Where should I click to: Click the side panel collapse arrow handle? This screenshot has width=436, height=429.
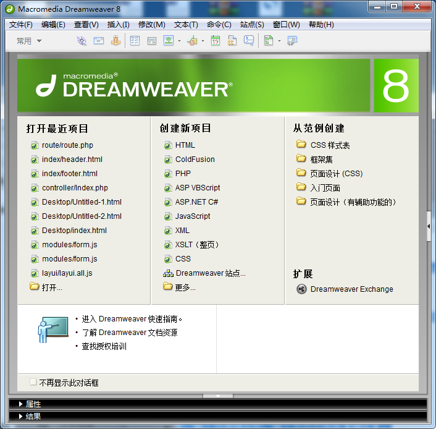pyautogui.click(x=429, y=227)
